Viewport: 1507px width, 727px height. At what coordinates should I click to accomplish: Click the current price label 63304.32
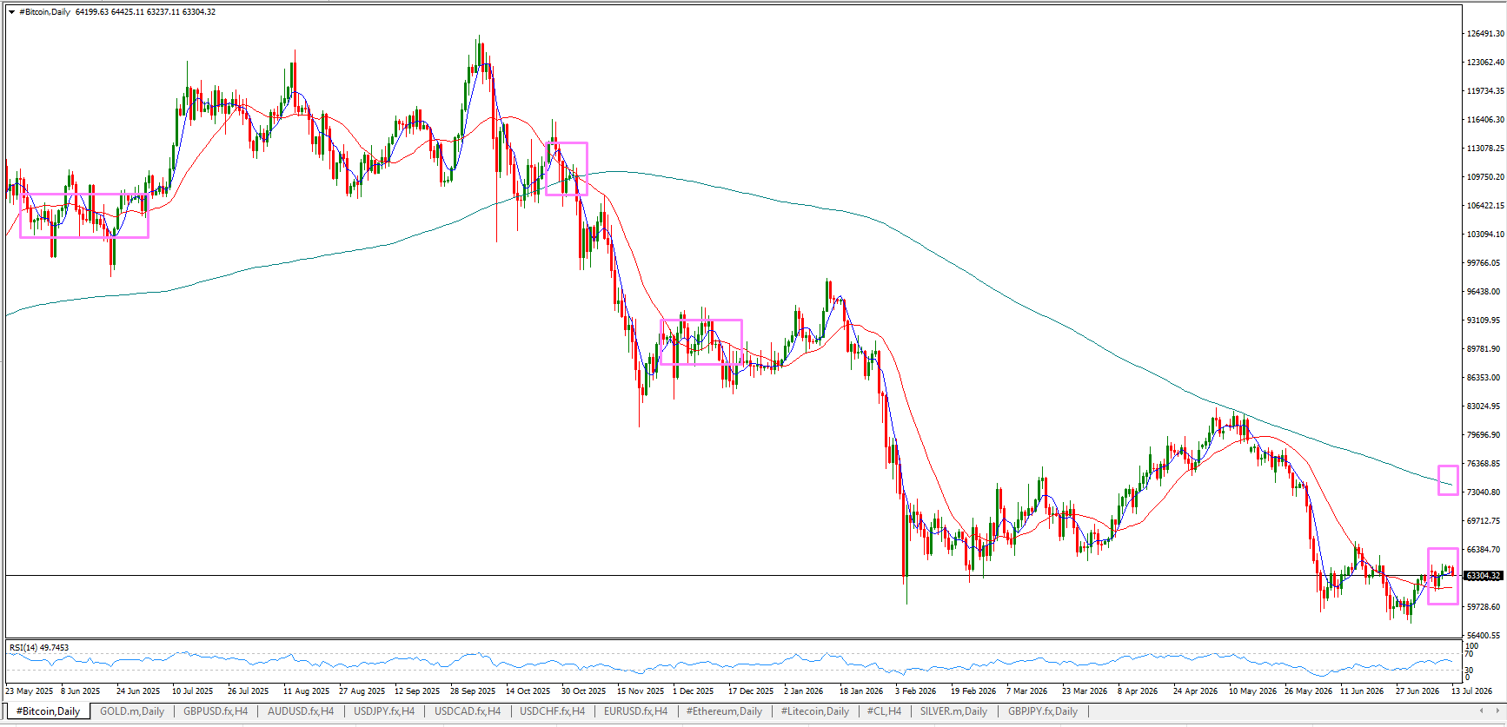pos(1484,576)
